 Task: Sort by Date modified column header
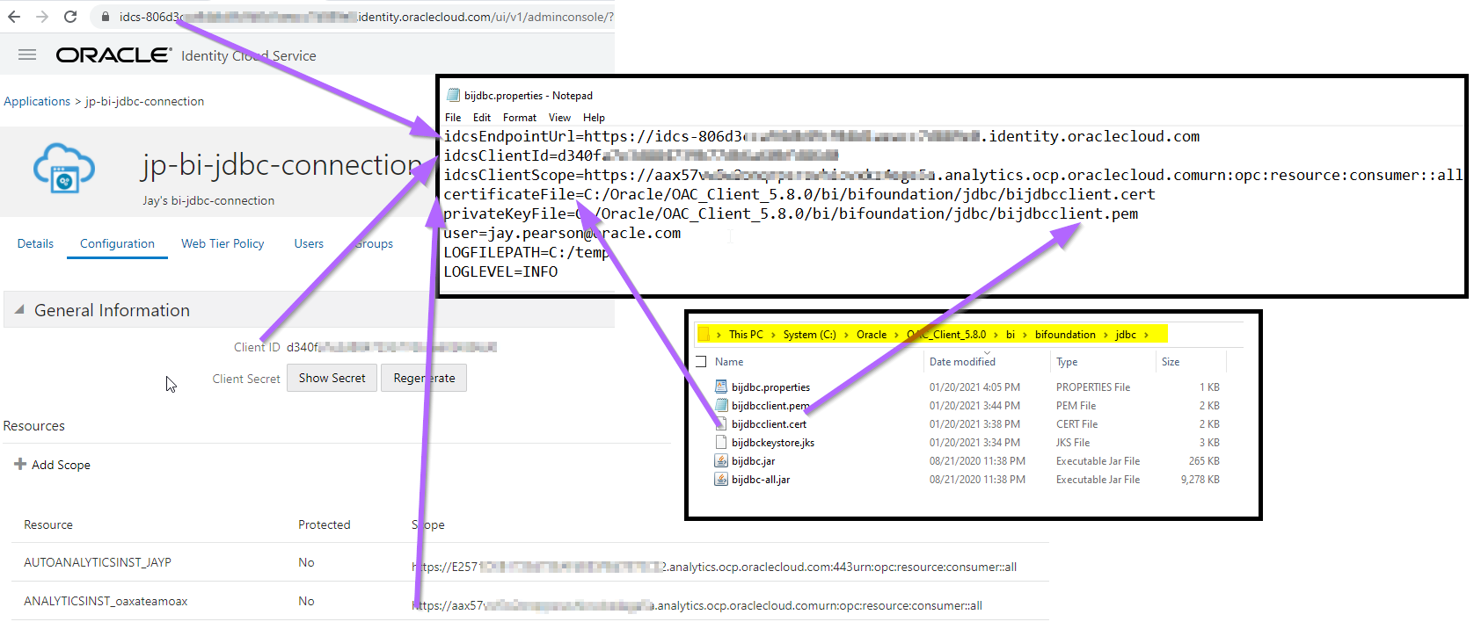[962, 362]
